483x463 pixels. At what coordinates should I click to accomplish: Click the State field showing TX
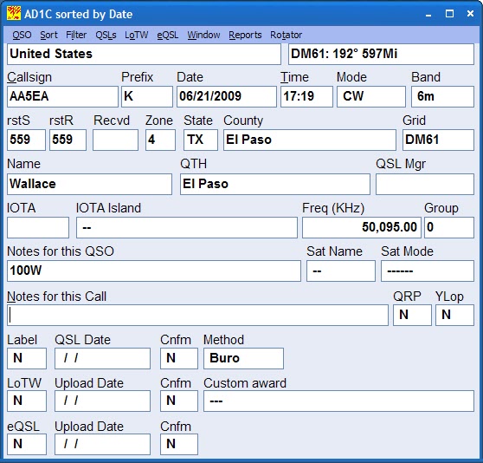point(201,140)
